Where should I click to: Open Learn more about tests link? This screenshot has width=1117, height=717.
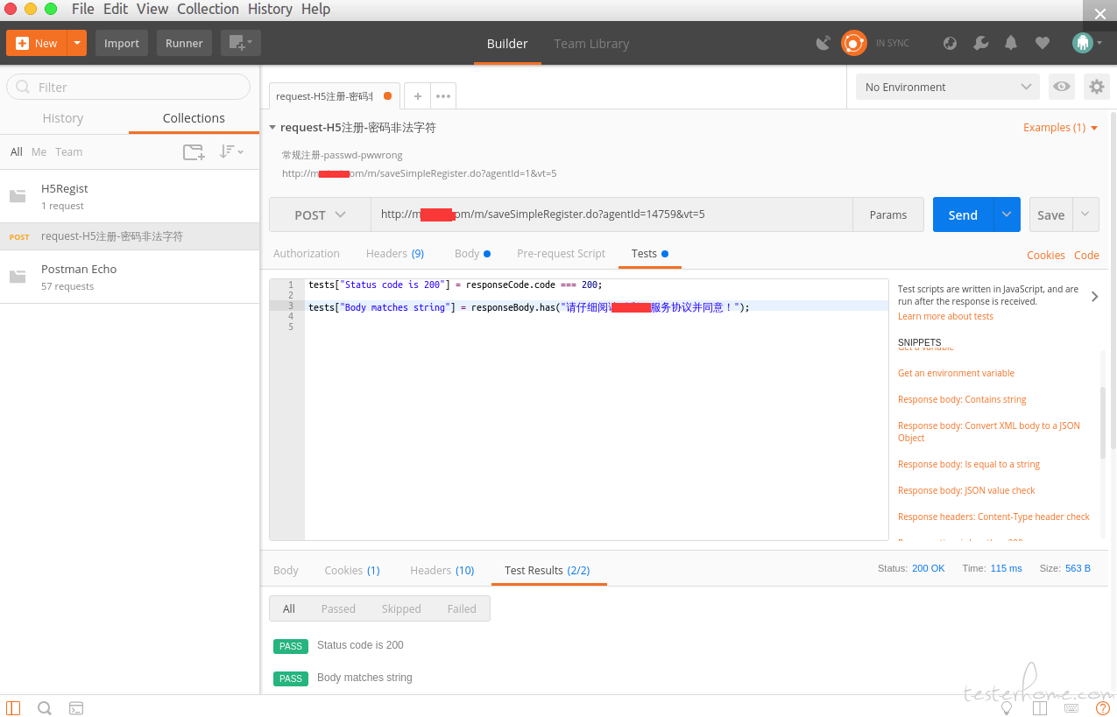pos(945,317)
